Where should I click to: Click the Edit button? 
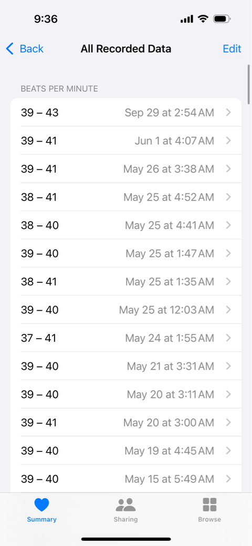232,49
